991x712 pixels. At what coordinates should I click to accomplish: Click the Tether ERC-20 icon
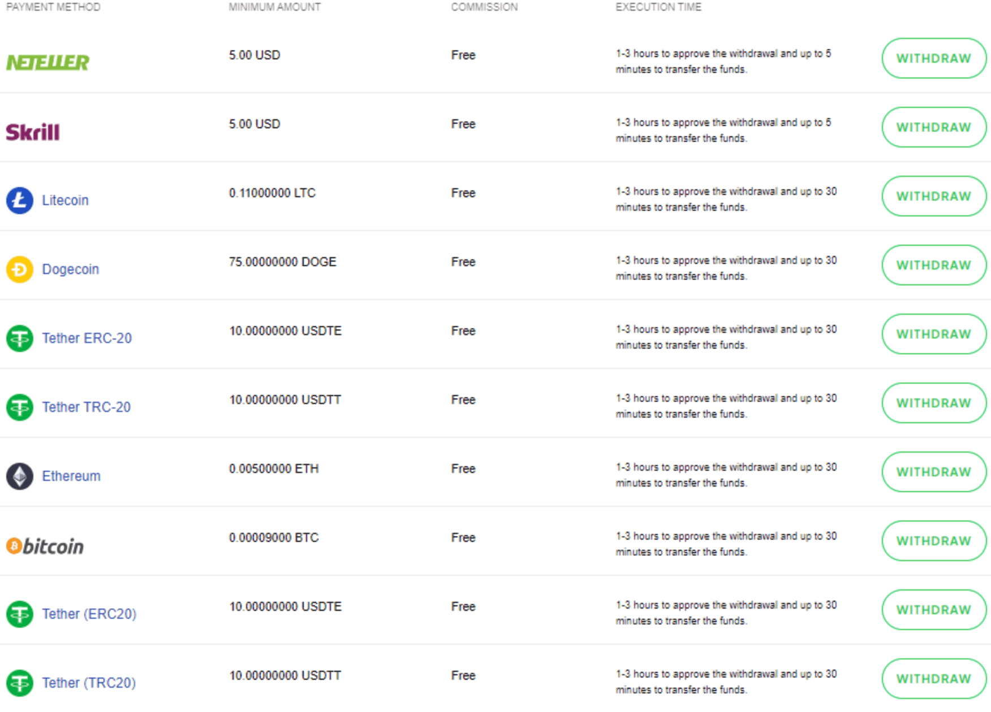coord(19,338)
